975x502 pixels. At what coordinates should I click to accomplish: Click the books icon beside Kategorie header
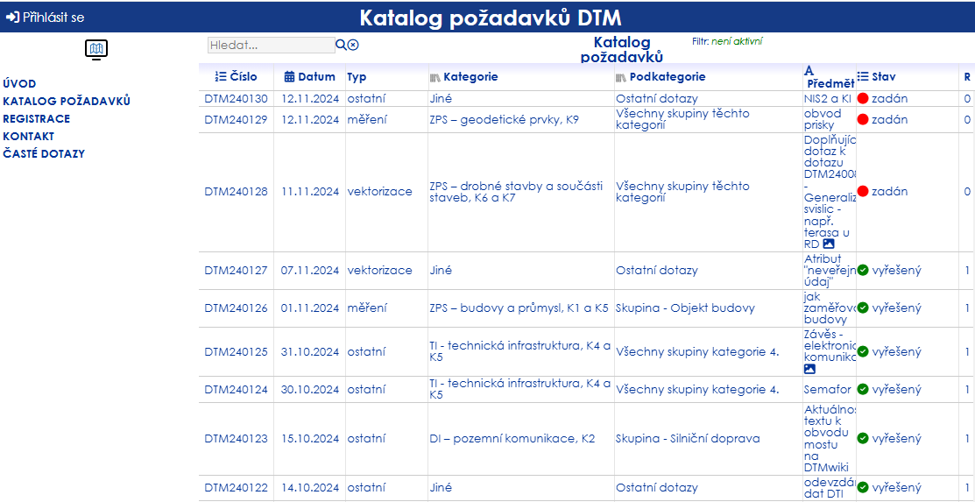coord(435,77)
